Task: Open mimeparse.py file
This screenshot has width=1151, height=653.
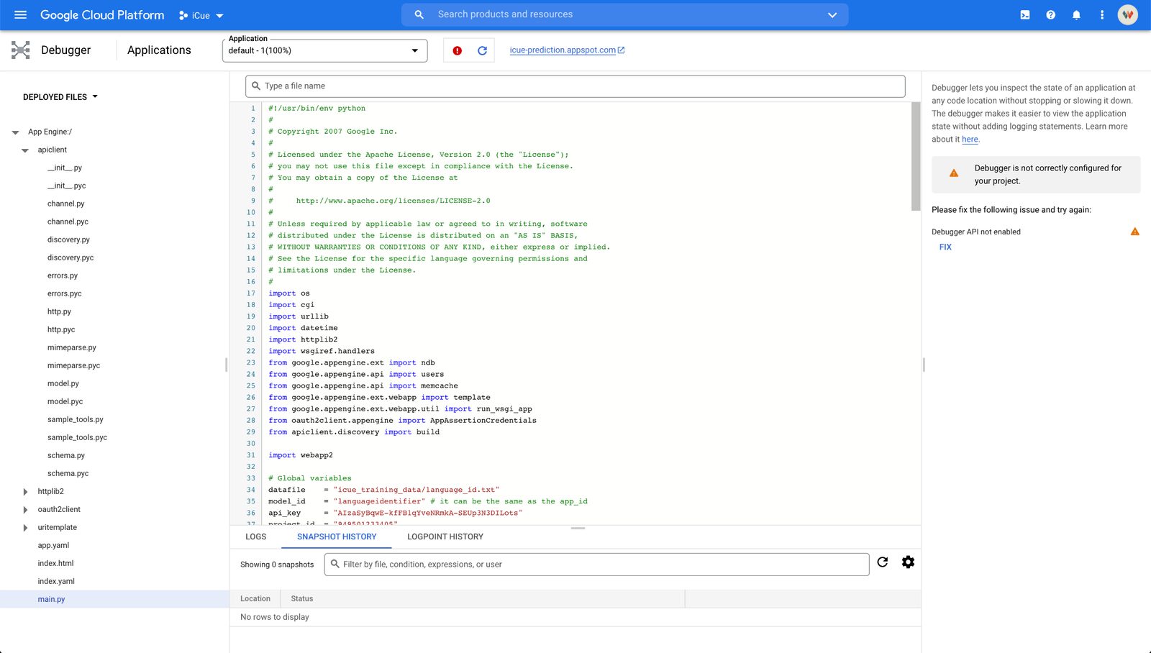Action: coord(71,347)
